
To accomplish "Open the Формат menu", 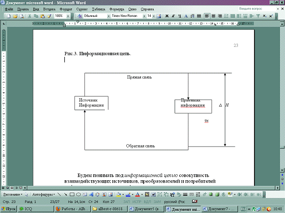I will [66, 9].
